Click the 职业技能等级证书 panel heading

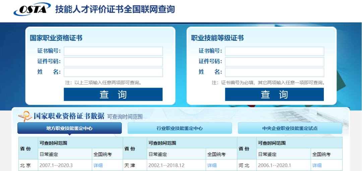pos(217,38)
